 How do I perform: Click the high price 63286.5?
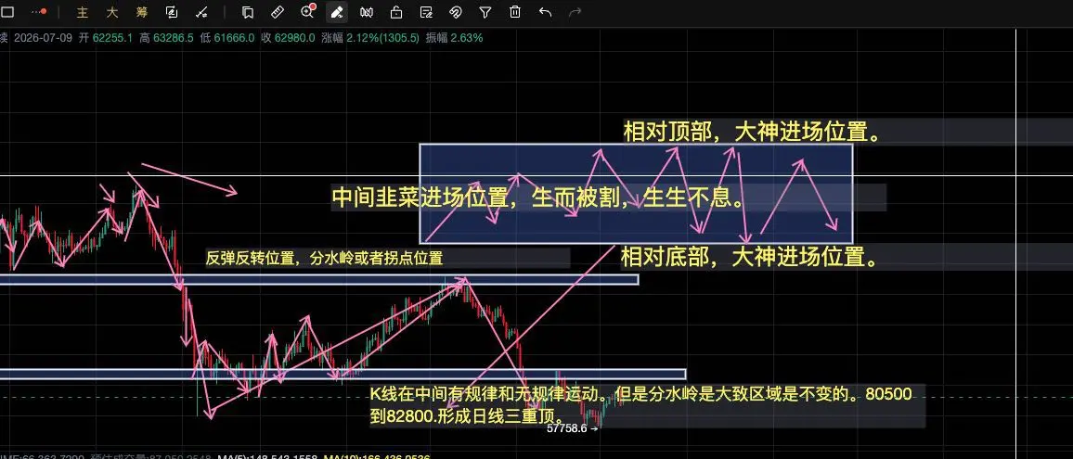[174, 38]
